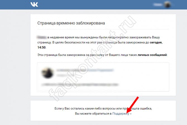Click the blurred username in the header

click(158, 5)
